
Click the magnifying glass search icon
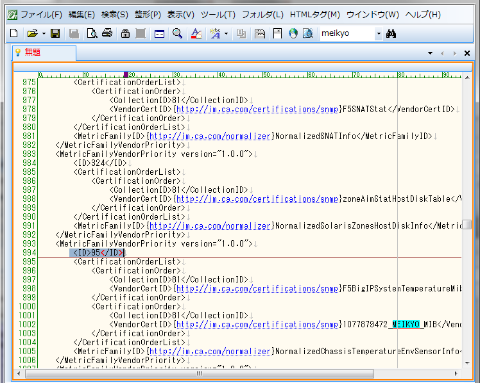click(177, 33)
